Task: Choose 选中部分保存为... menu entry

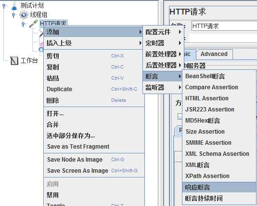Action: point(94,136)
